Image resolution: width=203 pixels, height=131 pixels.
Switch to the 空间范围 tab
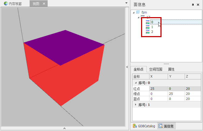click(156, 69)
